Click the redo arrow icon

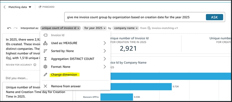[16, 28]
